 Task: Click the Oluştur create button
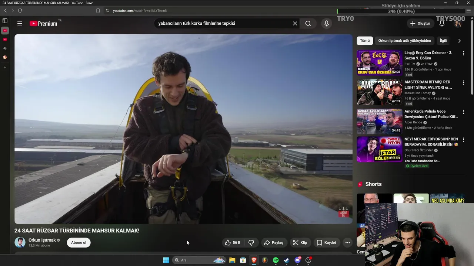coord(420,23)
